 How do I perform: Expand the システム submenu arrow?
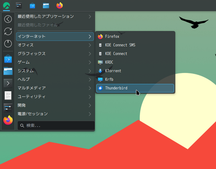click(x=90, y=71)
